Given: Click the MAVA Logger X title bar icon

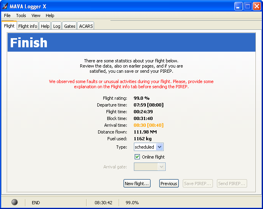Looking at the screenshot, I should (5, 6).
